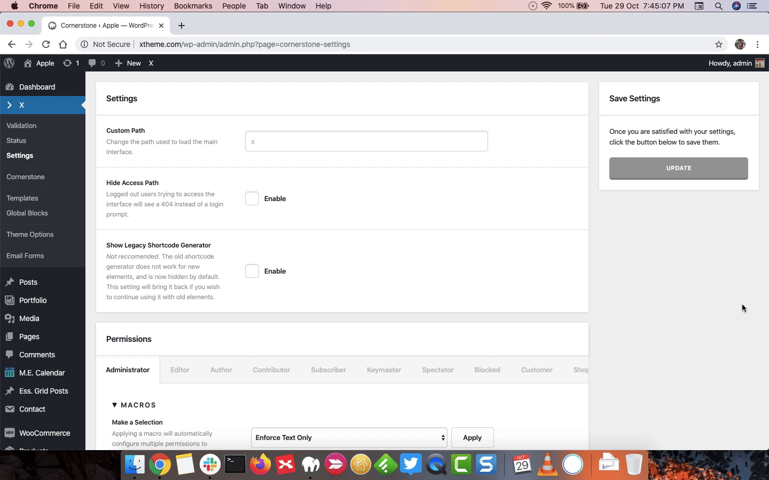The height and width of the screenshot is (480, 769).
Task: Open the Apple site home icon
Action: (28, 63)
